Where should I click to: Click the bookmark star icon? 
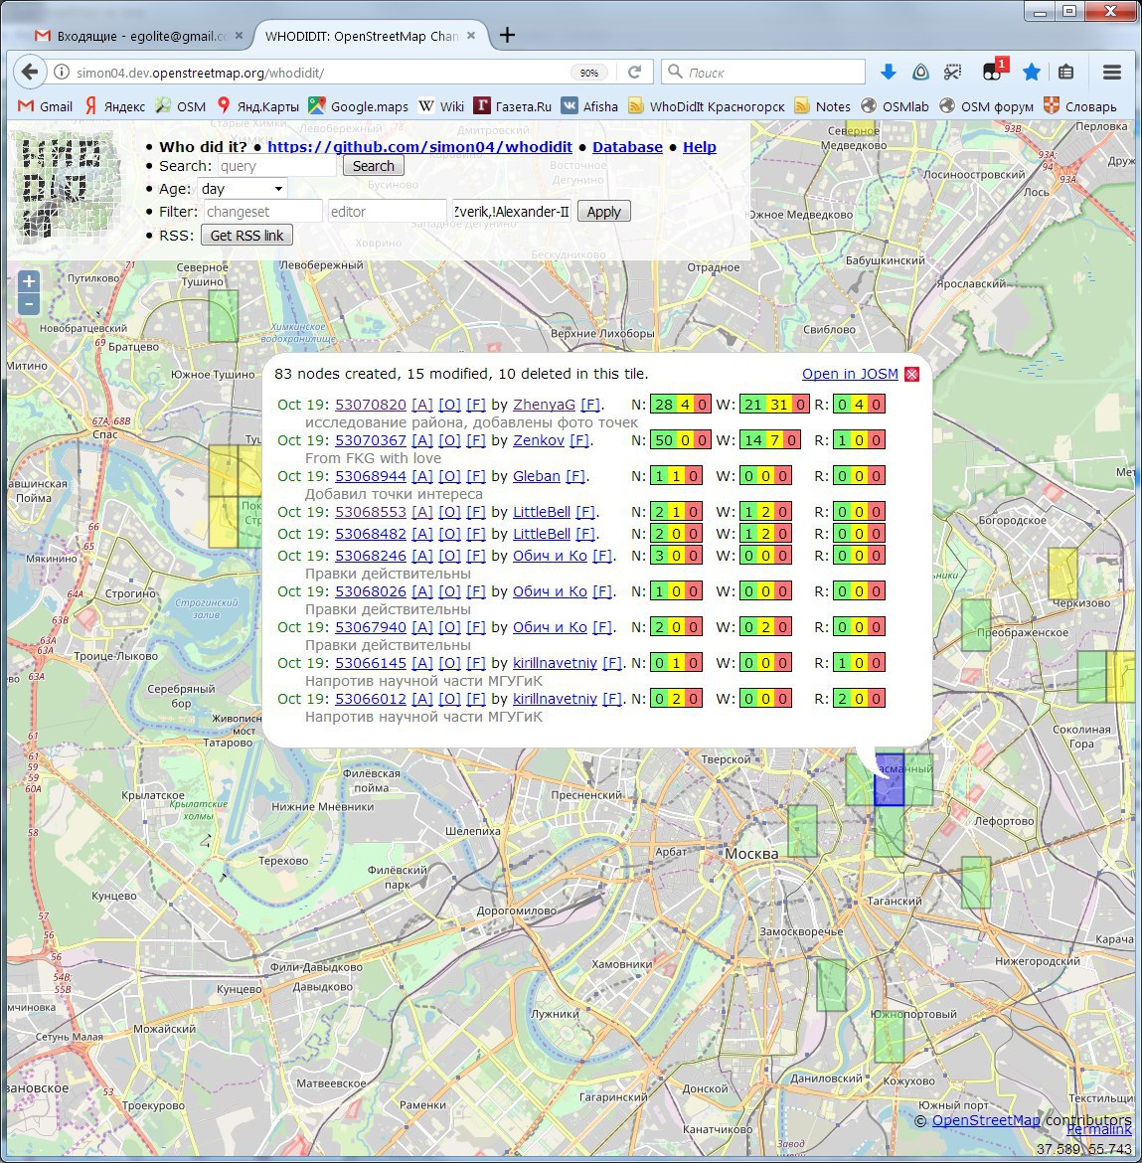(1031, 72)
